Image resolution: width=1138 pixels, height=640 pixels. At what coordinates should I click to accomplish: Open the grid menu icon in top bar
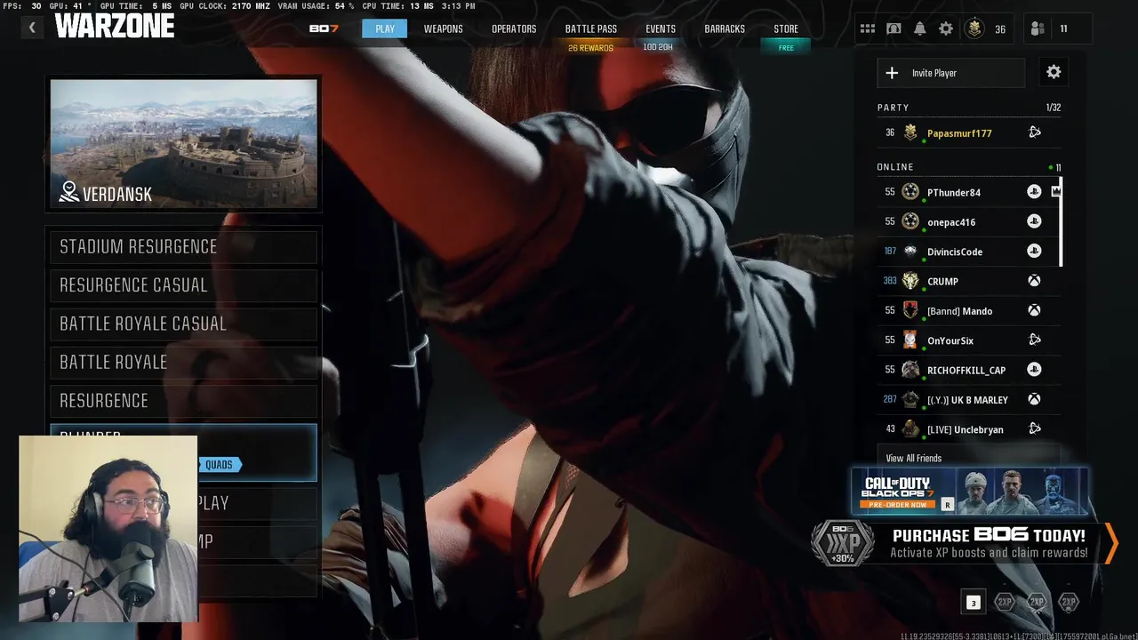coord(868,28)
